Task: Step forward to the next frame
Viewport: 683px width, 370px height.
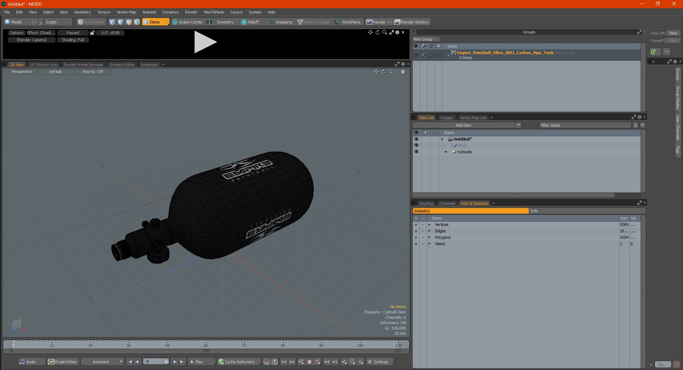Action: [174, 362]
